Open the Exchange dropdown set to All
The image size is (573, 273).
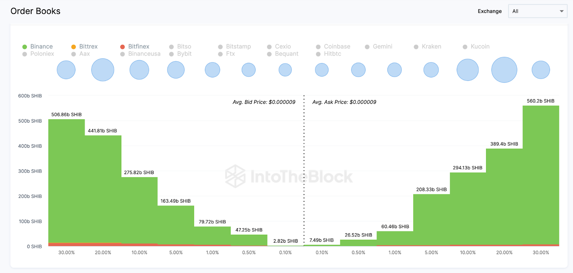[x=537, y=11]
